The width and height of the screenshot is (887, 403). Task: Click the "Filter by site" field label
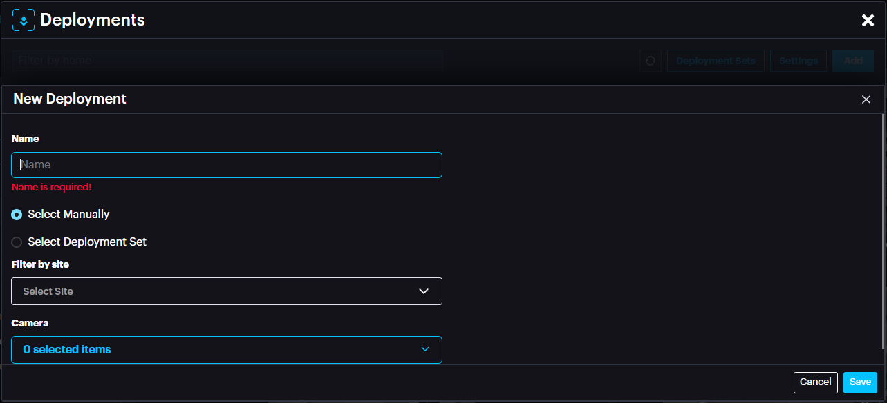pos(41,264)
